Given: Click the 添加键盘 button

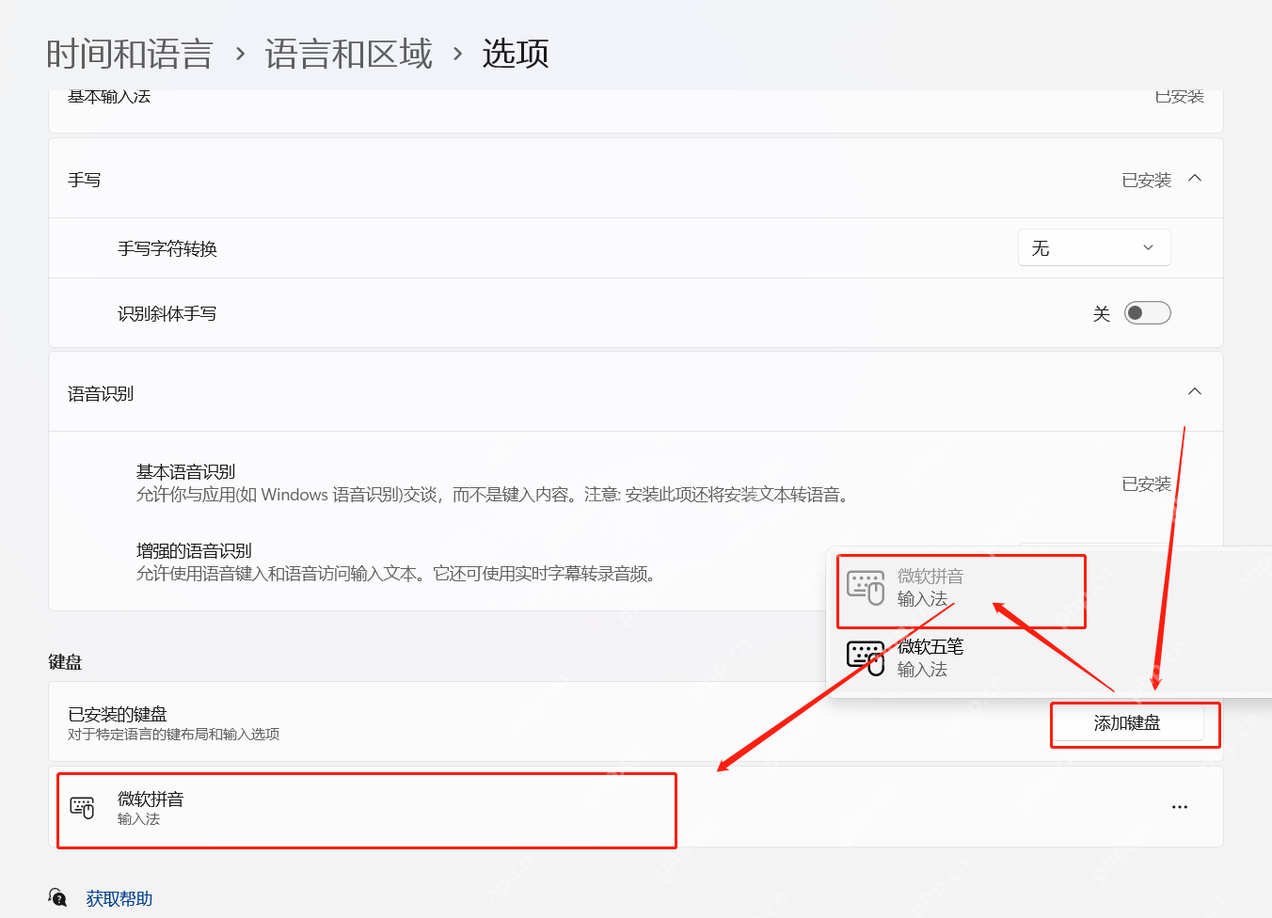Looking at the screenshot, I should click(1127, 722).
